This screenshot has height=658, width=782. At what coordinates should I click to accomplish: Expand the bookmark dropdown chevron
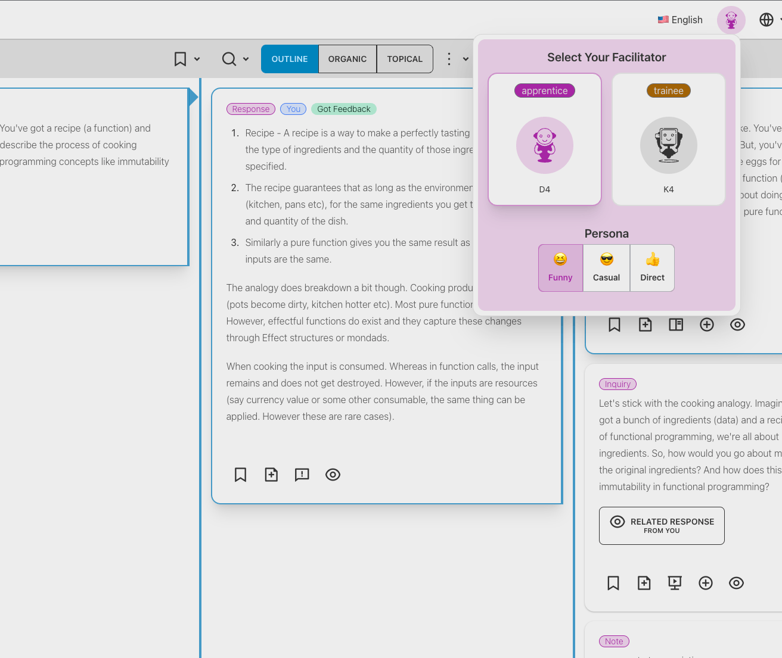coord(197,60)
